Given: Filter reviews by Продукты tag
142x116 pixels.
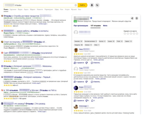Looking at the screenshot, I should point(78,45).
